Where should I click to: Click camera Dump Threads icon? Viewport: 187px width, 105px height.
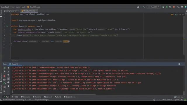coord(4,80)
